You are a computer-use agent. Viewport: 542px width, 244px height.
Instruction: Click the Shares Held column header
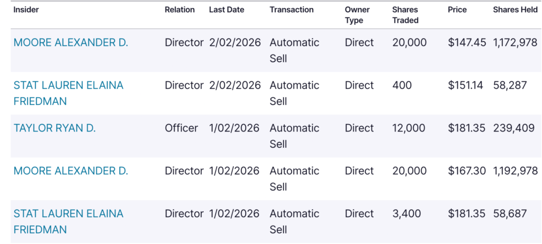(x=515, y=10)
